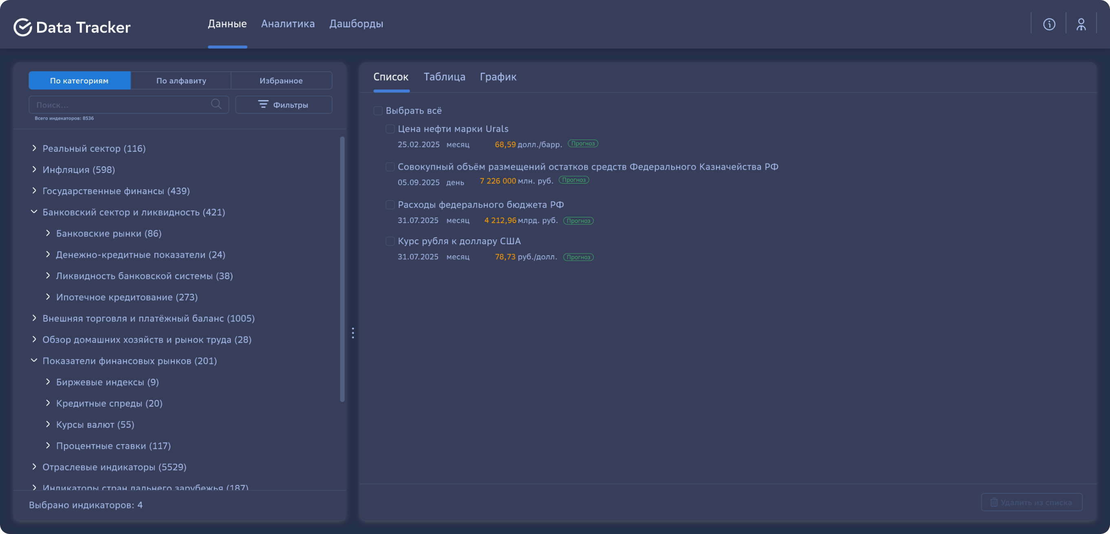
Task: Expand the Курсы валют (55) subcategory
Action: [48, 424]
